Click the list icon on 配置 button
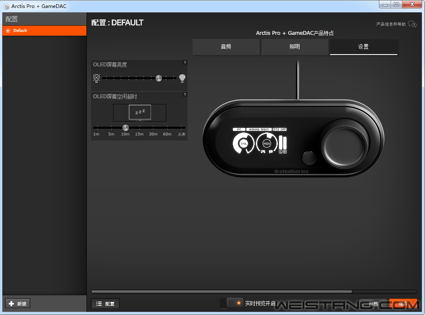This screenshot has height=315, width=425. click(x=99, y=304)
